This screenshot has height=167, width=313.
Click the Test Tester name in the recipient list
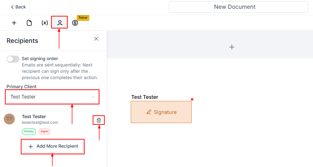point(34,117)
